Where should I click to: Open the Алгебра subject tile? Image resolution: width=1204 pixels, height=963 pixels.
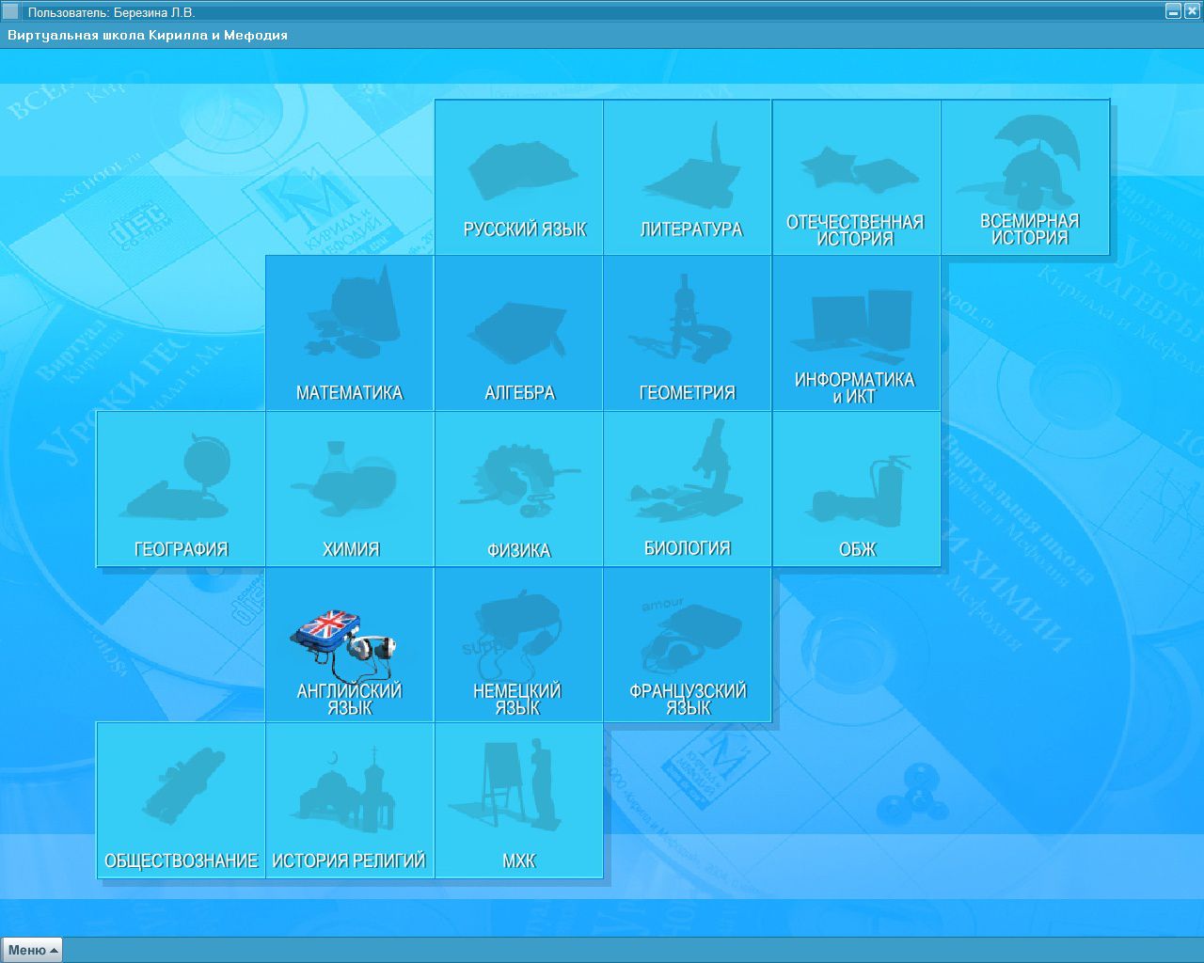[519, 334]
